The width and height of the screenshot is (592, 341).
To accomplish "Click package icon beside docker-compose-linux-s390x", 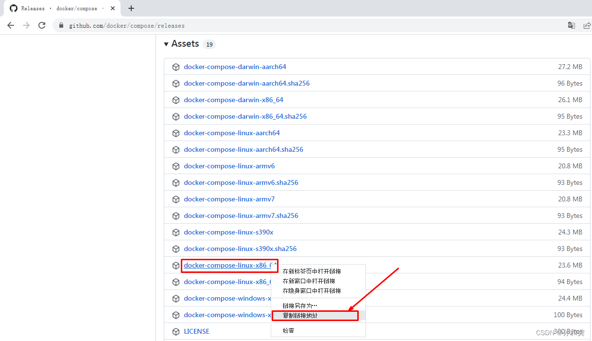I will coord(176,232).
